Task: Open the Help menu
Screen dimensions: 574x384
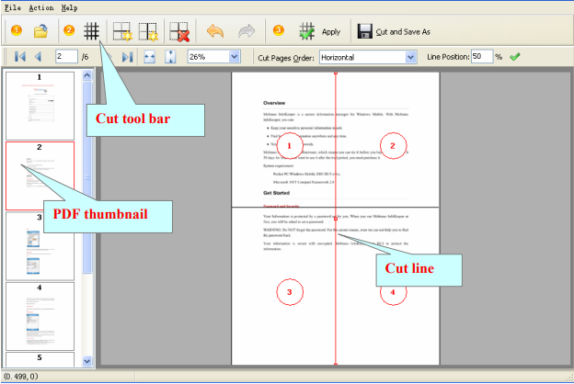Action: point(69,7)
